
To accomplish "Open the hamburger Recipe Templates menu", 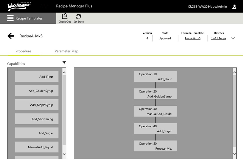I will pyautogui.click(x=10, y=18).
